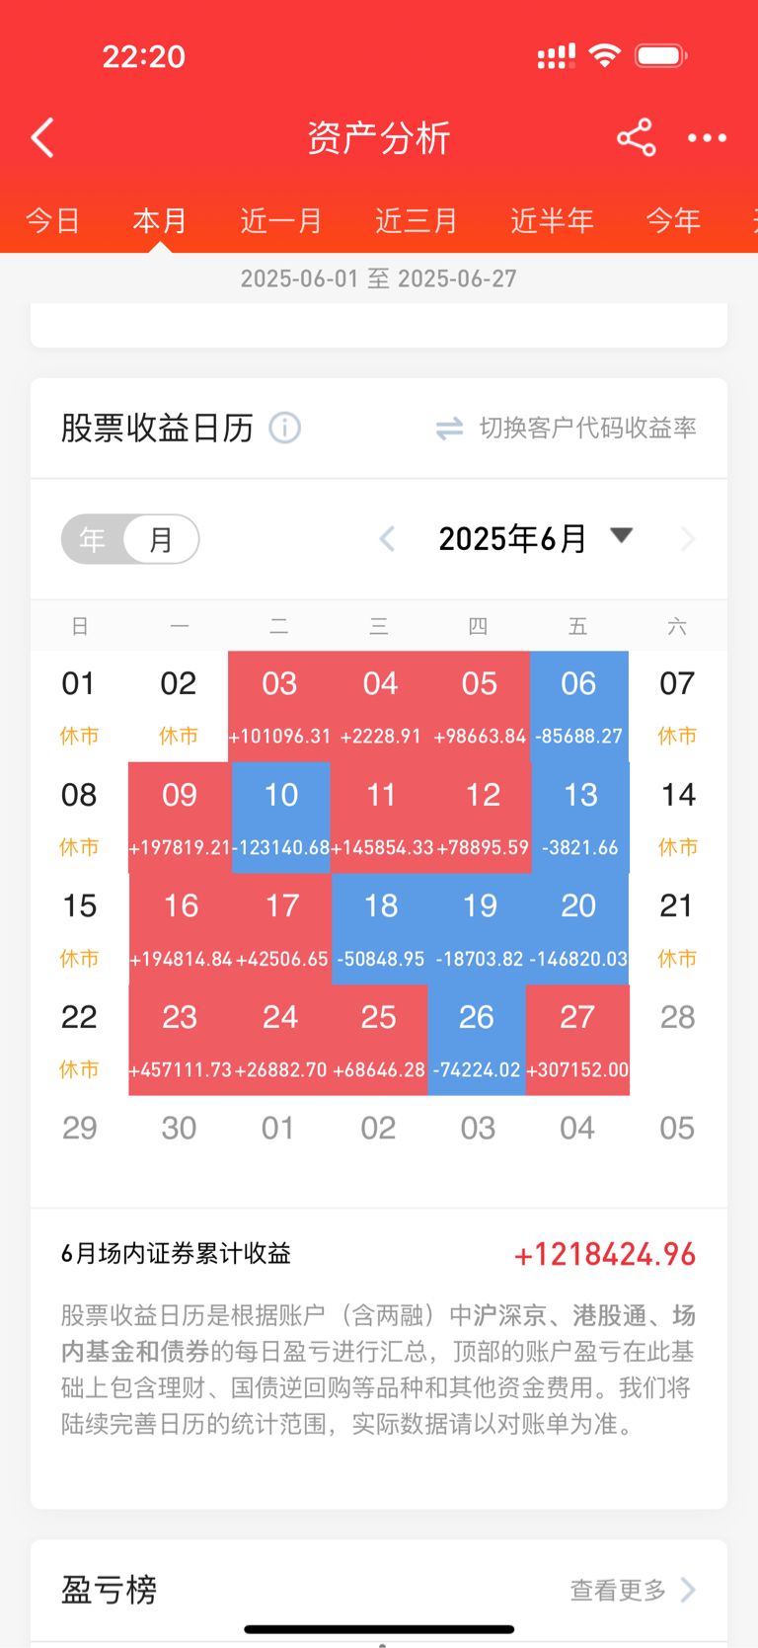Select blue June 20 cell showing -146820.03

578,929
